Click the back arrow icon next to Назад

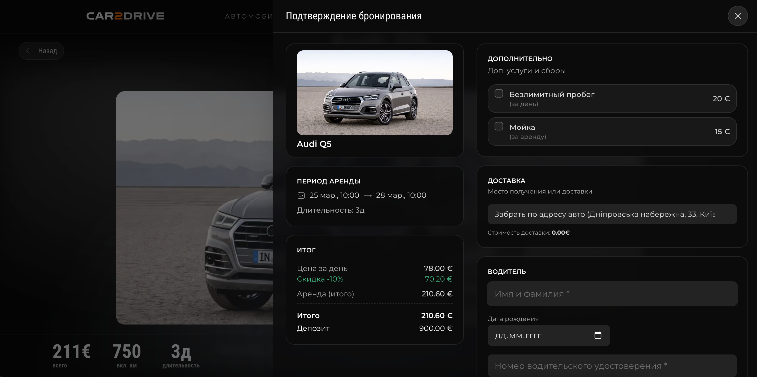[30, 51]
